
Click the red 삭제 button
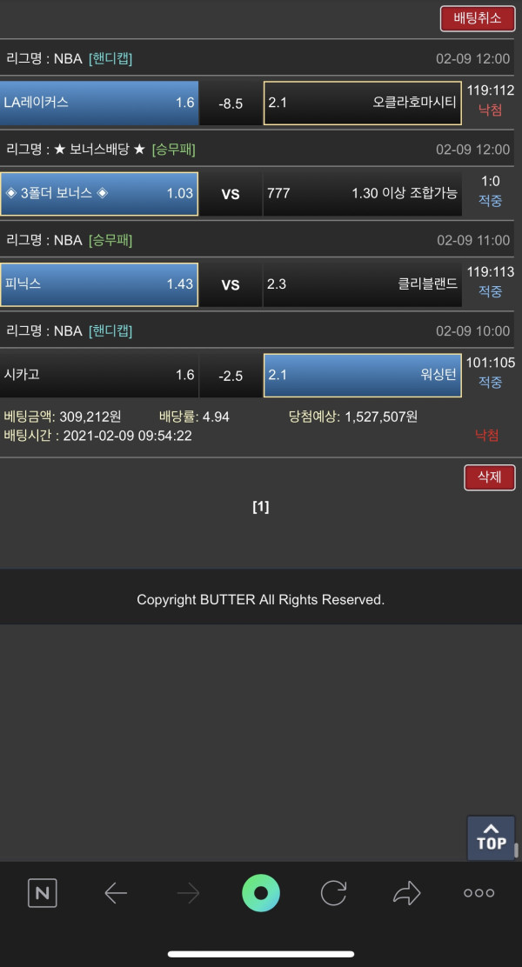pyautogui.click(x=489, y=477)
